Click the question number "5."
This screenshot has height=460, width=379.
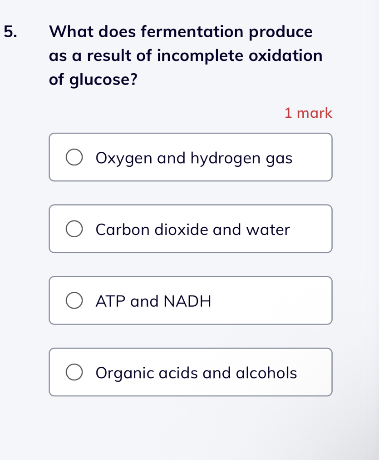[11, 32]
